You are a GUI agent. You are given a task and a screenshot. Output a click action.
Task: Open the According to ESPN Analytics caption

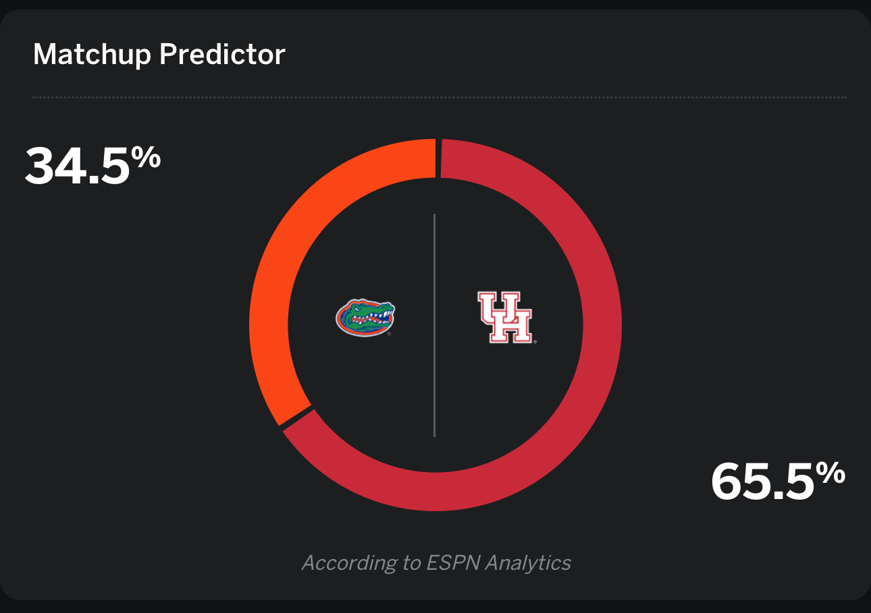(x=436, y=562)
